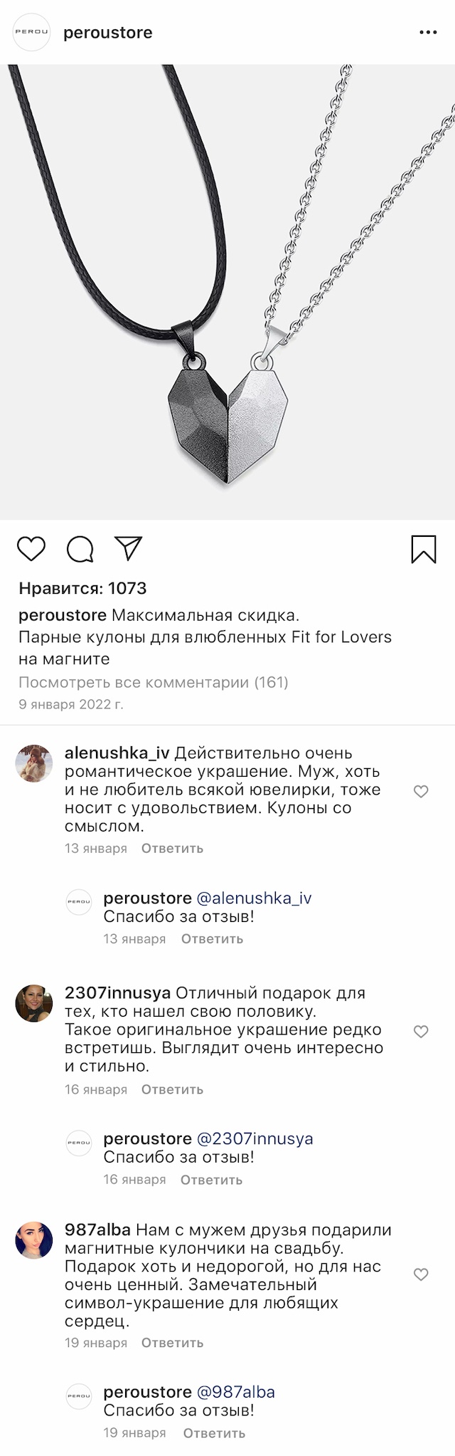
Task: Reply to the 987alba comment
Action: click(172, 1343)
